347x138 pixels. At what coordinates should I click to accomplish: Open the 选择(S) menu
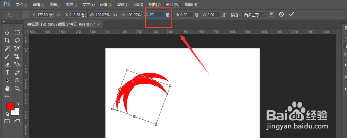click(x=105, y=4)
